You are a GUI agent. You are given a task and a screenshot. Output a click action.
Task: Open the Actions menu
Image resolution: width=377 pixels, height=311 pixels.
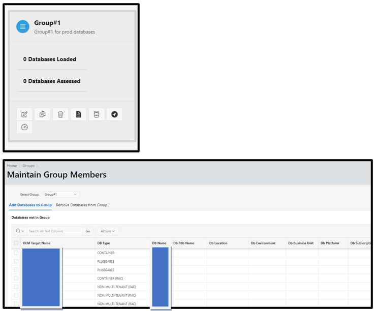pos(108,231)
